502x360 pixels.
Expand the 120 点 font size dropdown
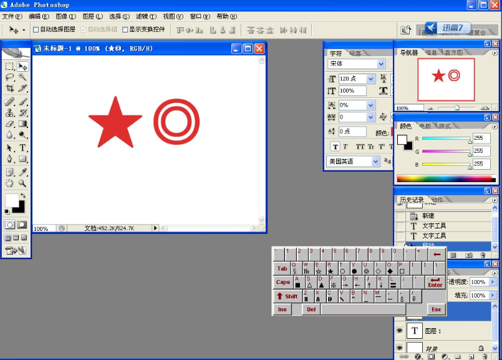[x=370, y=79]
